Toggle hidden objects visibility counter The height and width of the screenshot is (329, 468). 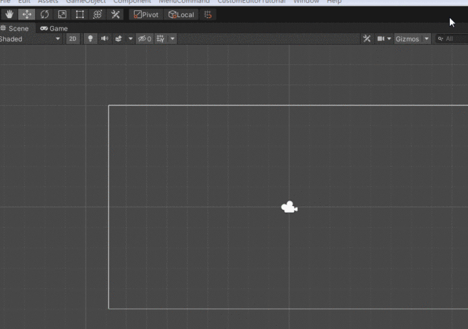pos(145,39)
